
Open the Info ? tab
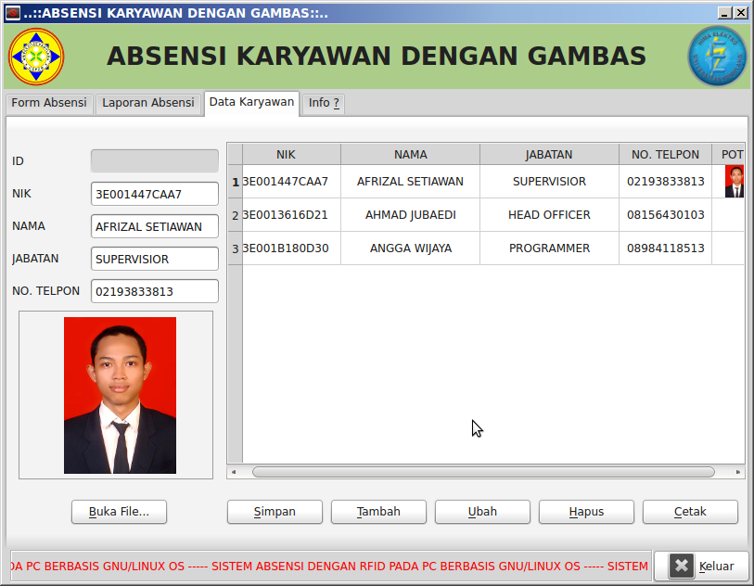click(x=324, y=103)
